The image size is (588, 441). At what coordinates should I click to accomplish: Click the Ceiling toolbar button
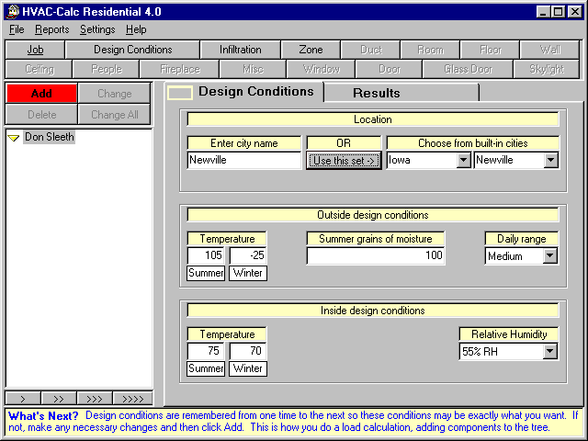click(x=39, y=69)
